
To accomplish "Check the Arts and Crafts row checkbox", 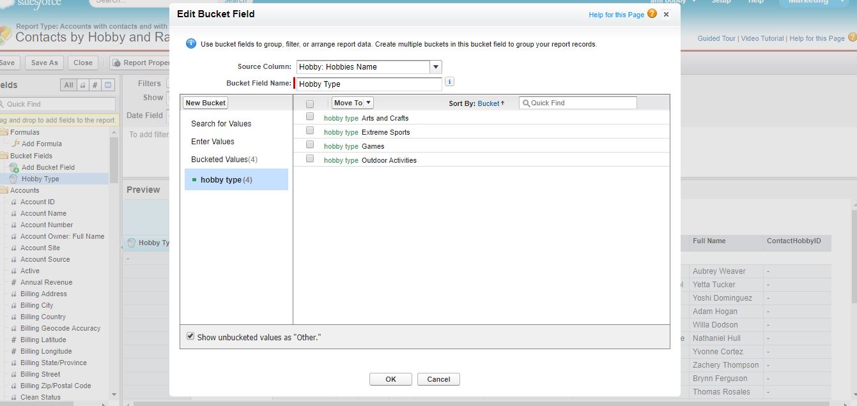I will pyautogui.click(x=310, y=117).
